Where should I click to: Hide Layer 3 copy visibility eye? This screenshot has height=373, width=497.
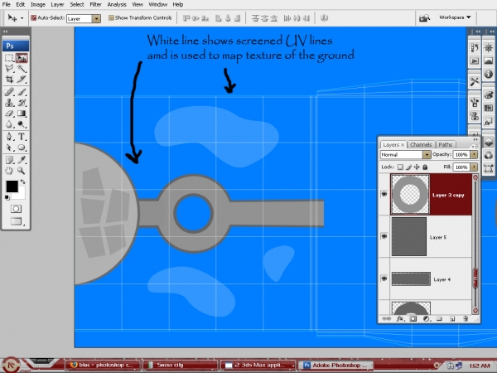(x=384, y=194)
